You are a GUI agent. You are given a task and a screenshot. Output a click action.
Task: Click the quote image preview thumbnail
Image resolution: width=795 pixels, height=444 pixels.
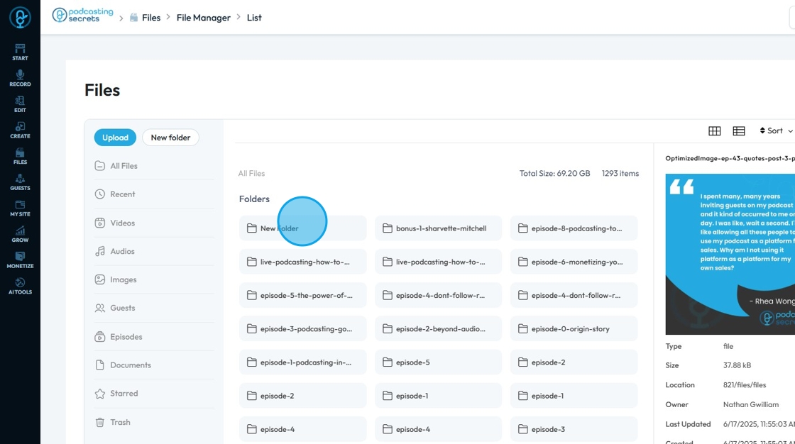point(730,254)
